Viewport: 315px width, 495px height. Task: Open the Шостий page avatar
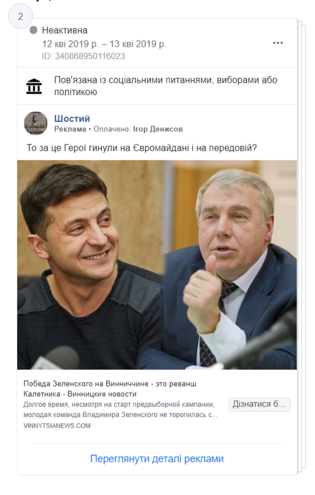point(36,123)
